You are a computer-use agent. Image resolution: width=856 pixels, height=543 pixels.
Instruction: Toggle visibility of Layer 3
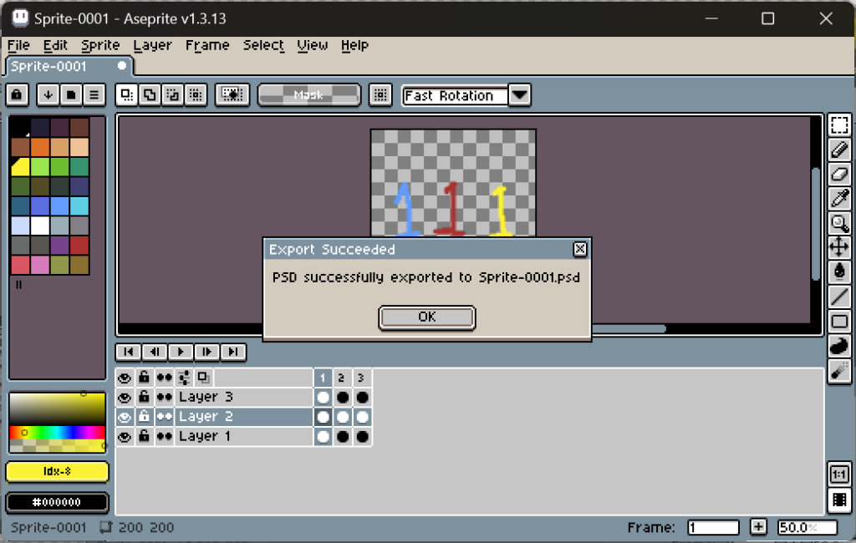125,398
